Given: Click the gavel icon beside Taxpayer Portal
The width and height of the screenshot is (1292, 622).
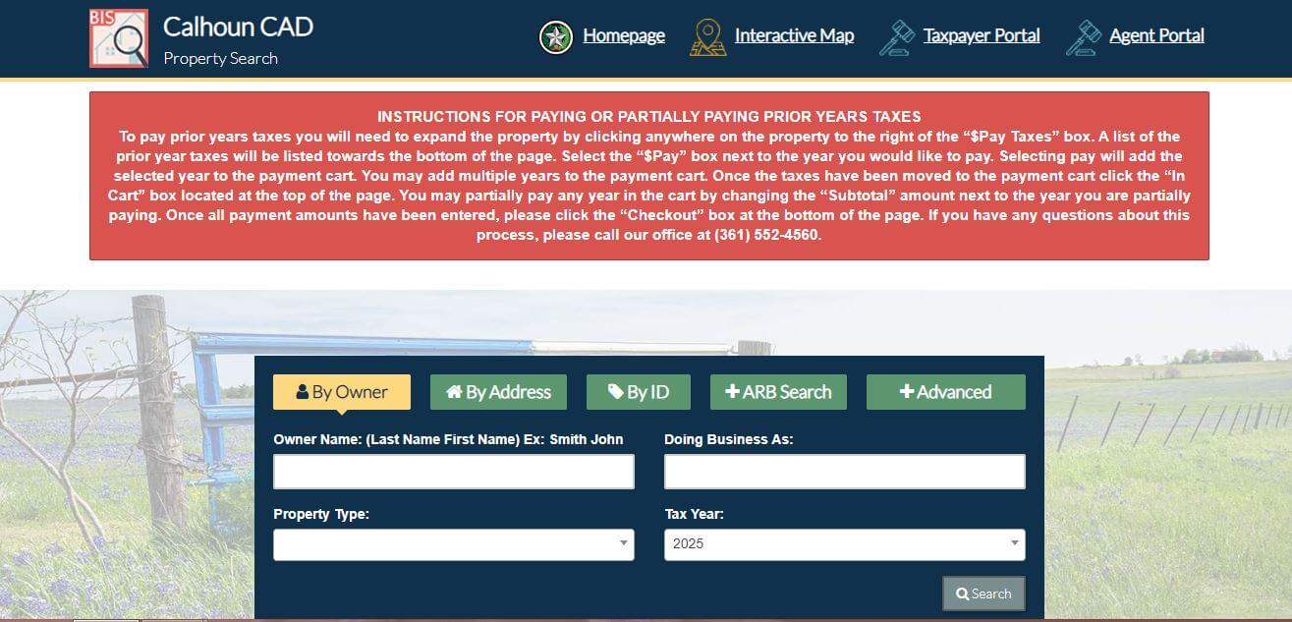Looking at the screenshot, I should [896, 37].
